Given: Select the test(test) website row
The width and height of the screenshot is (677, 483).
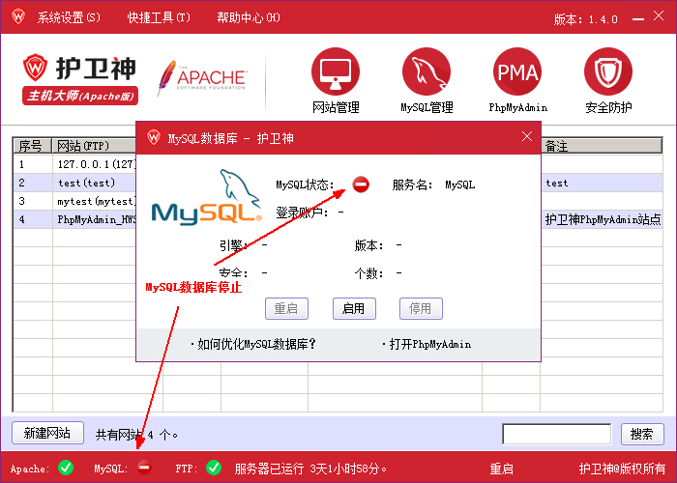Looking at the screenshot, I should [87, 183].
